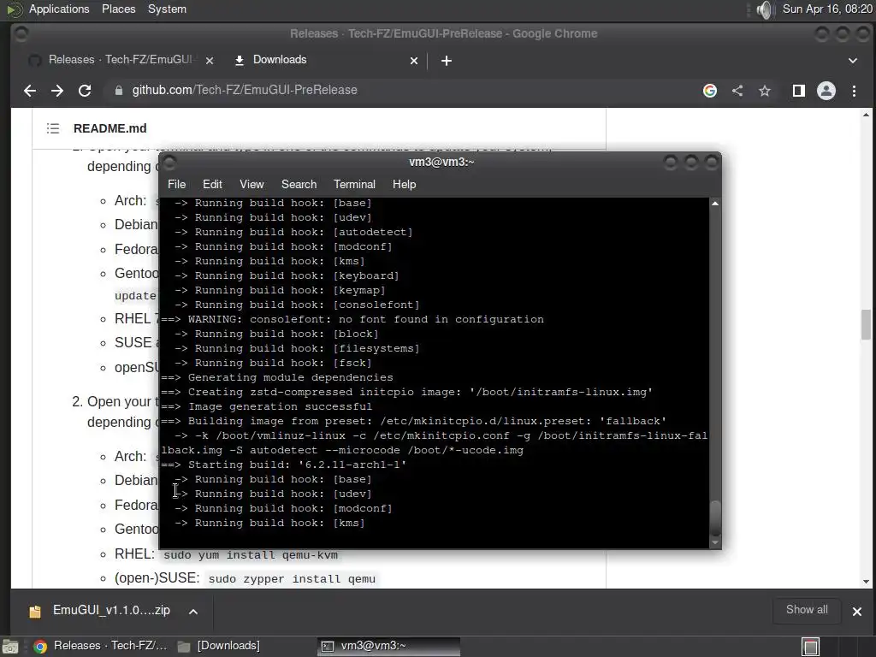Click 'sudo zypper install qemu' code text

coord(293,579)
